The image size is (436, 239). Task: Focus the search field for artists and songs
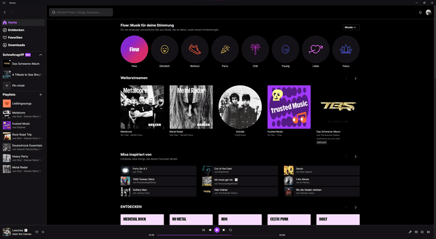pyautogui.click(x=81, y=12)
